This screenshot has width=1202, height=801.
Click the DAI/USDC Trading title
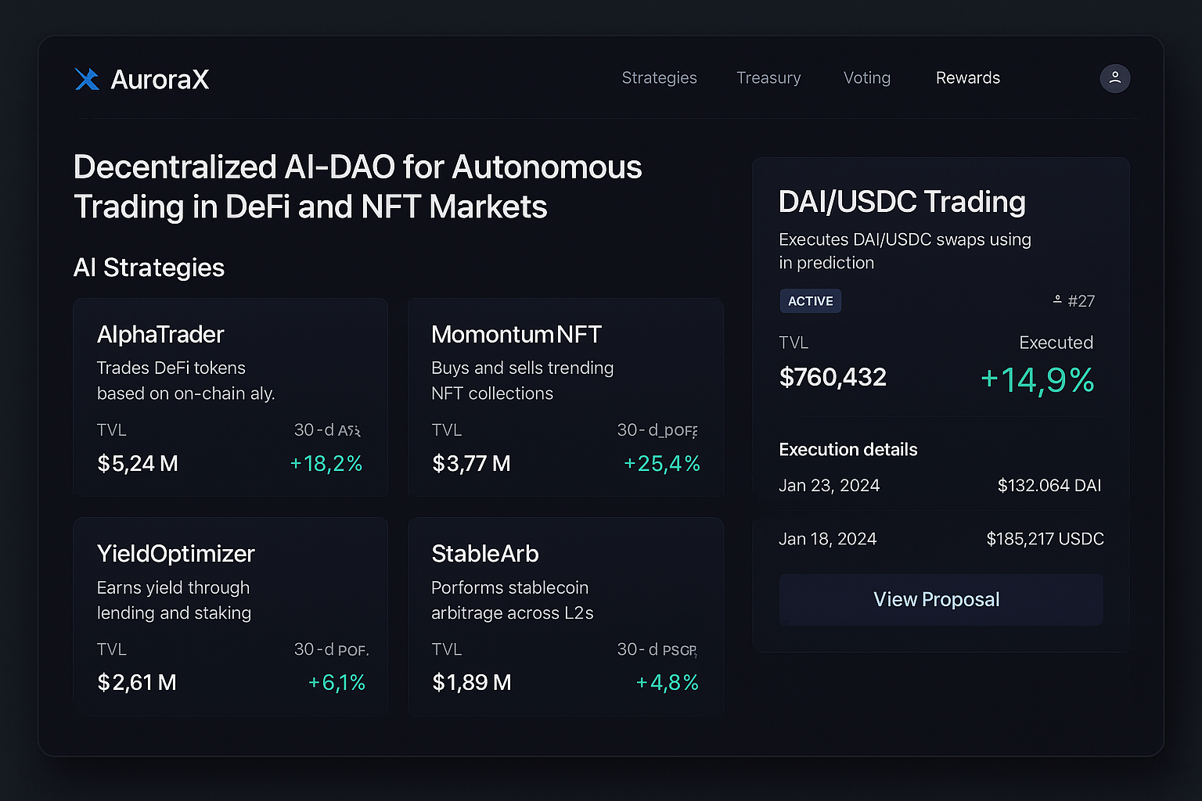click(901, 202)
